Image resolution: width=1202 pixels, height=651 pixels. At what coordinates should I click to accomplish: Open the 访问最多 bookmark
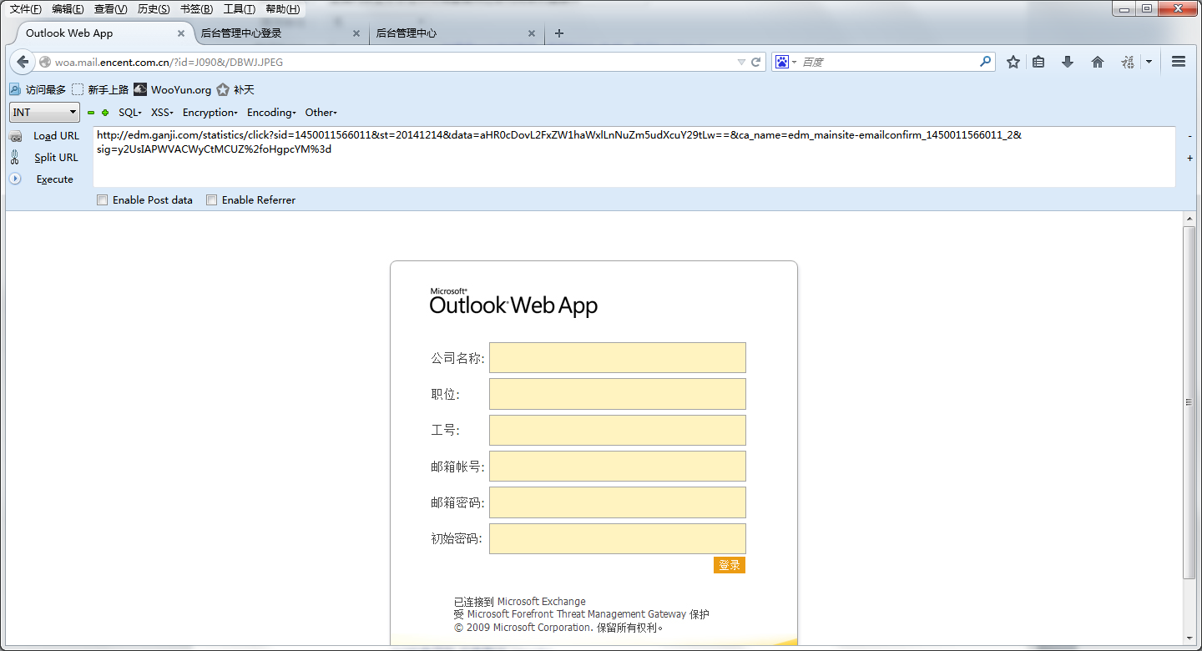38,89
